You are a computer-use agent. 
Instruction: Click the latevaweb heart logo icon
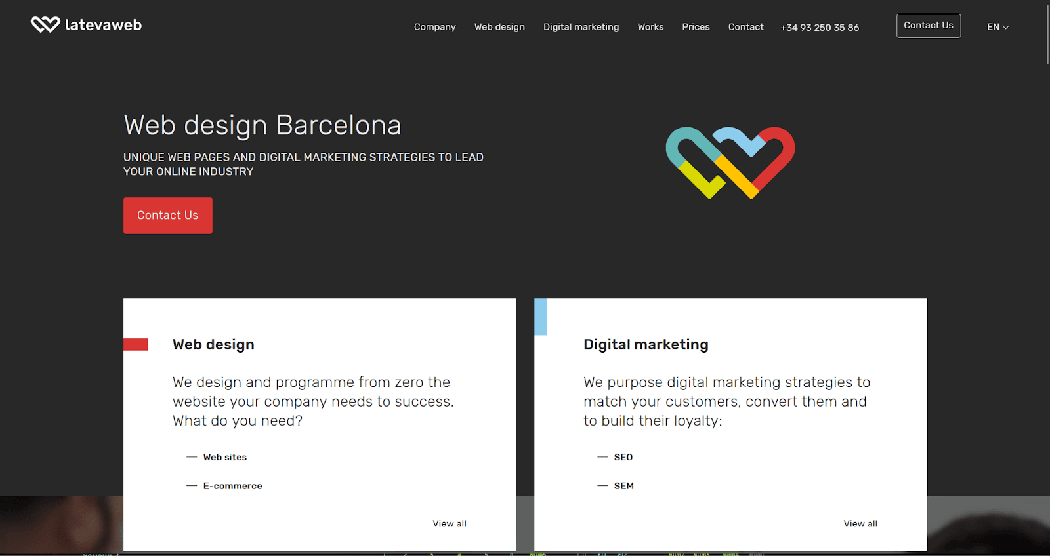click(45, 25)
